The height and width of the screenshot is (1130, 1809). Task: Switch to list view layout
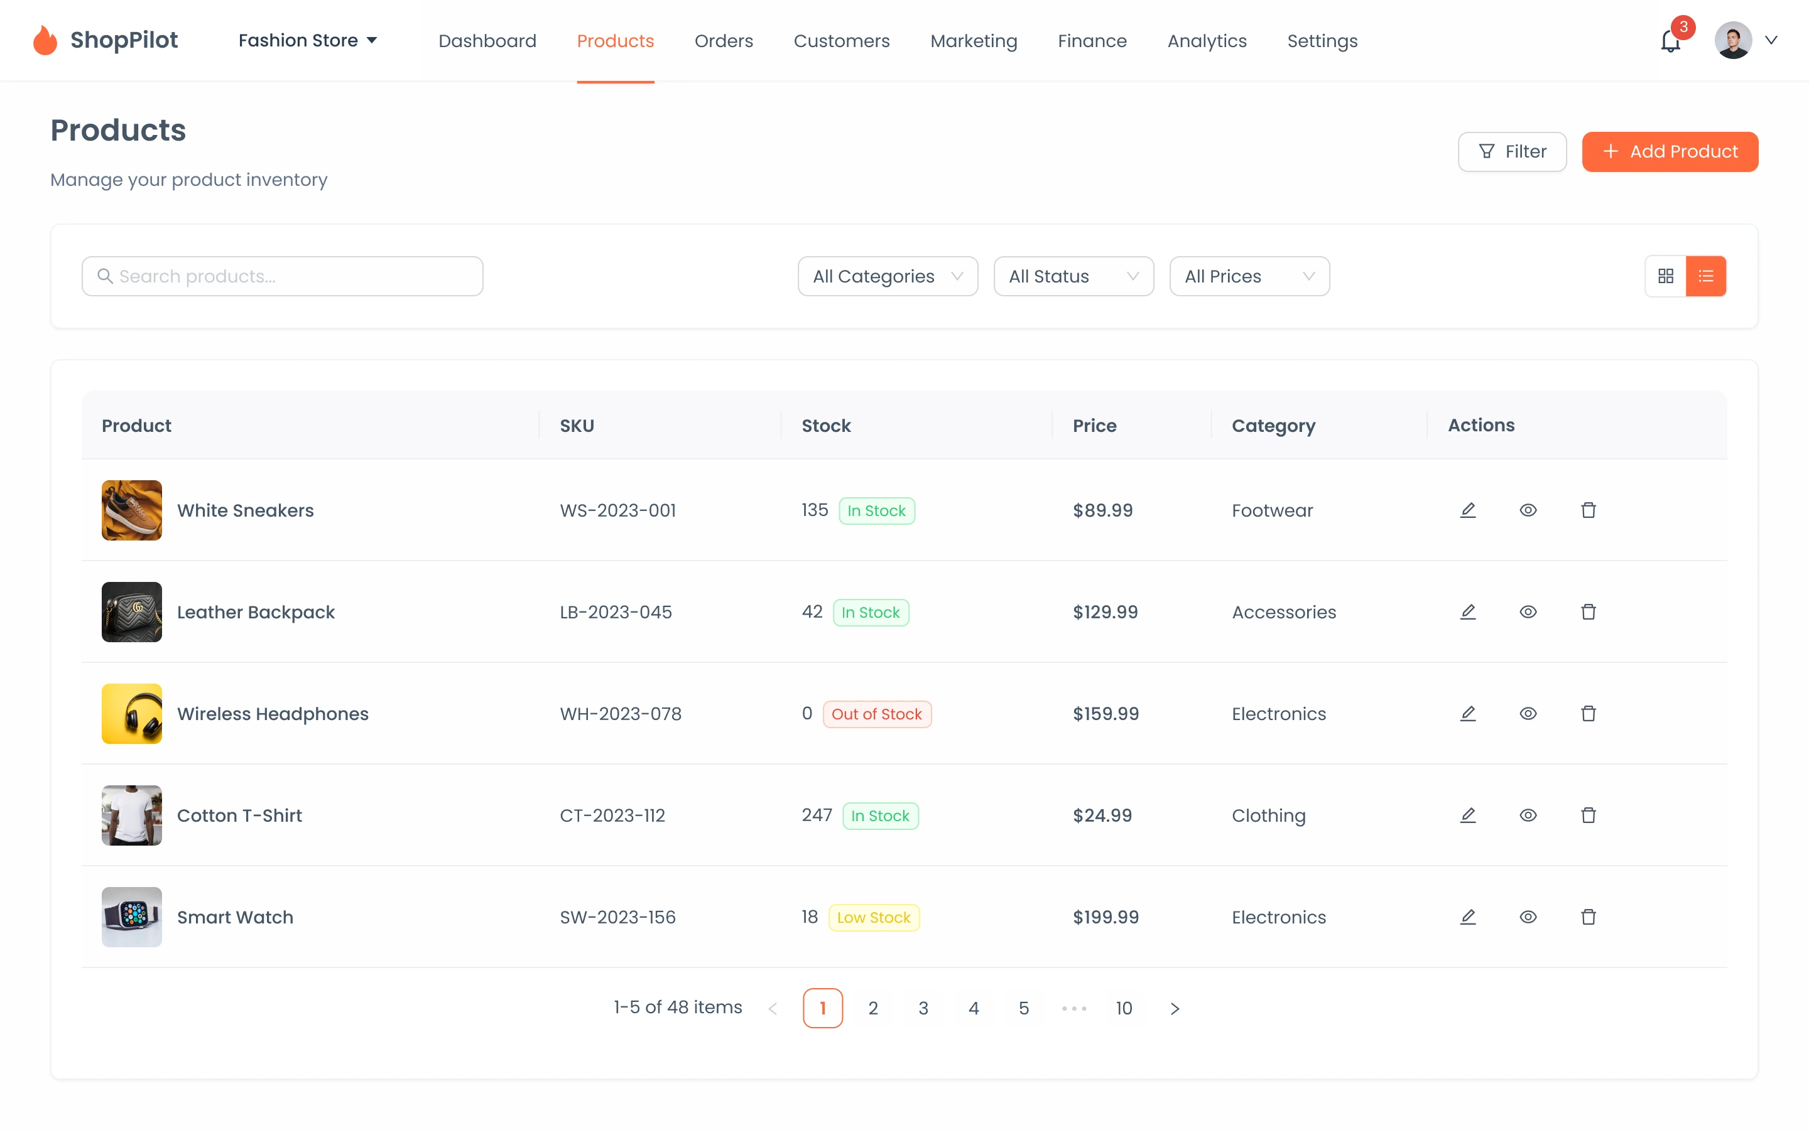tap(1706, 276)
